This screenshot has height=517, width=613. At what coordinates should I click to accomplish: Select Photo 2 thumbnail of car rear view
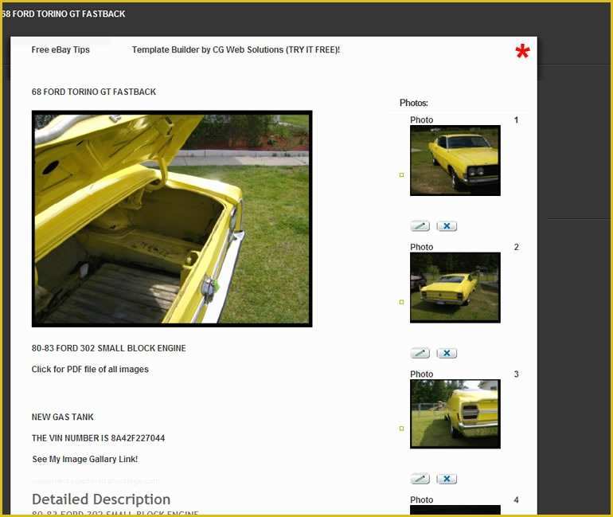coord(455,288)
